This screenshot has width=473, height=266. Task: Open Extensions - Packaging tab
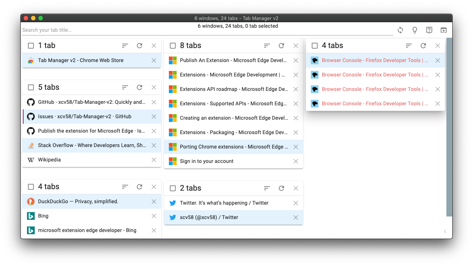(x=234, y=133)
